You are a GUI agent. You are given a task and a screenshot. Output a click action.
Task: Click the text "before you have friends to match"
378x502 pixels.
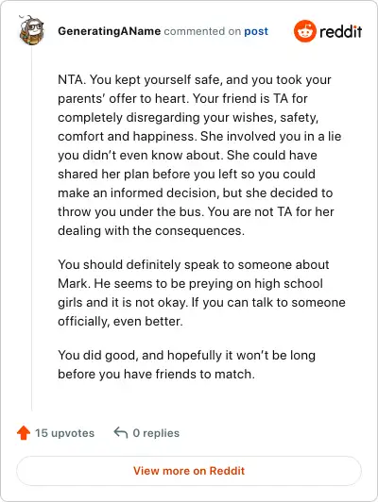[x=156, y=374]
